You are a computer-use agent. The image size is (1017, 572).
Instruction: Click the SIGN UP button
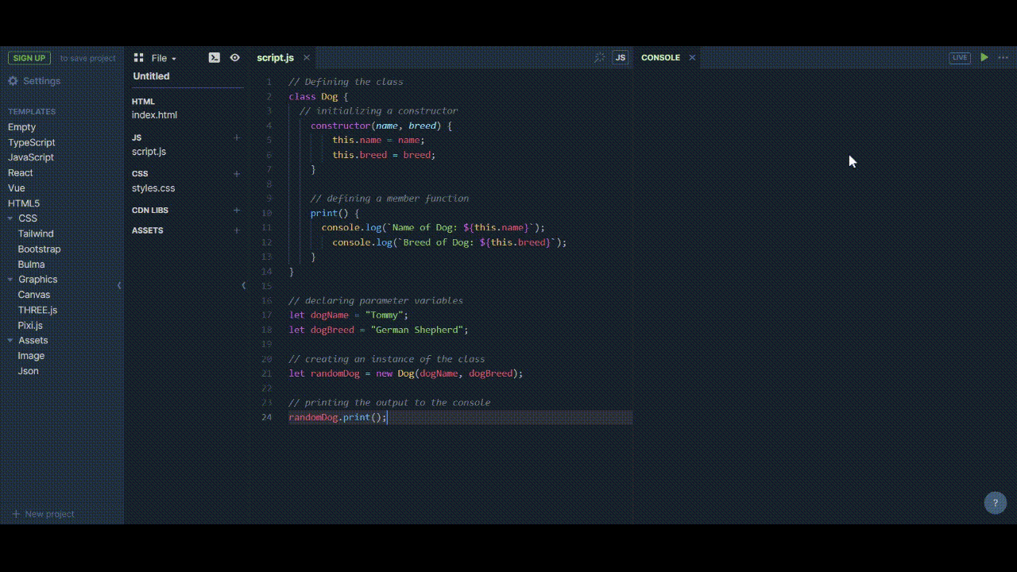29,58
